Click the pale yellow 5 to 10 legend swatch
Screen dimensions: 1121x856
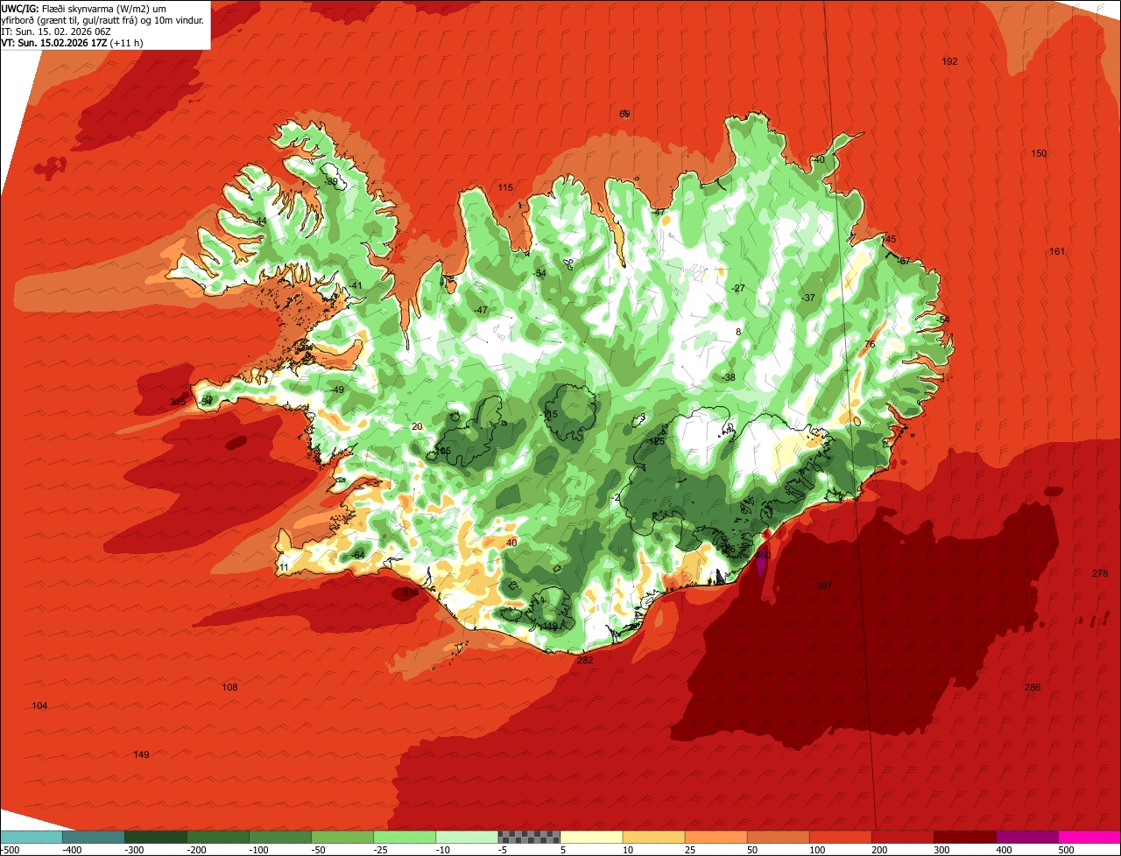(x=591, y=837)
